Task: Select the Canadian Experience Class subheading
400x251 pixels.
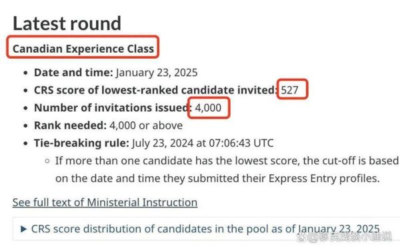Action: (83, 49)
